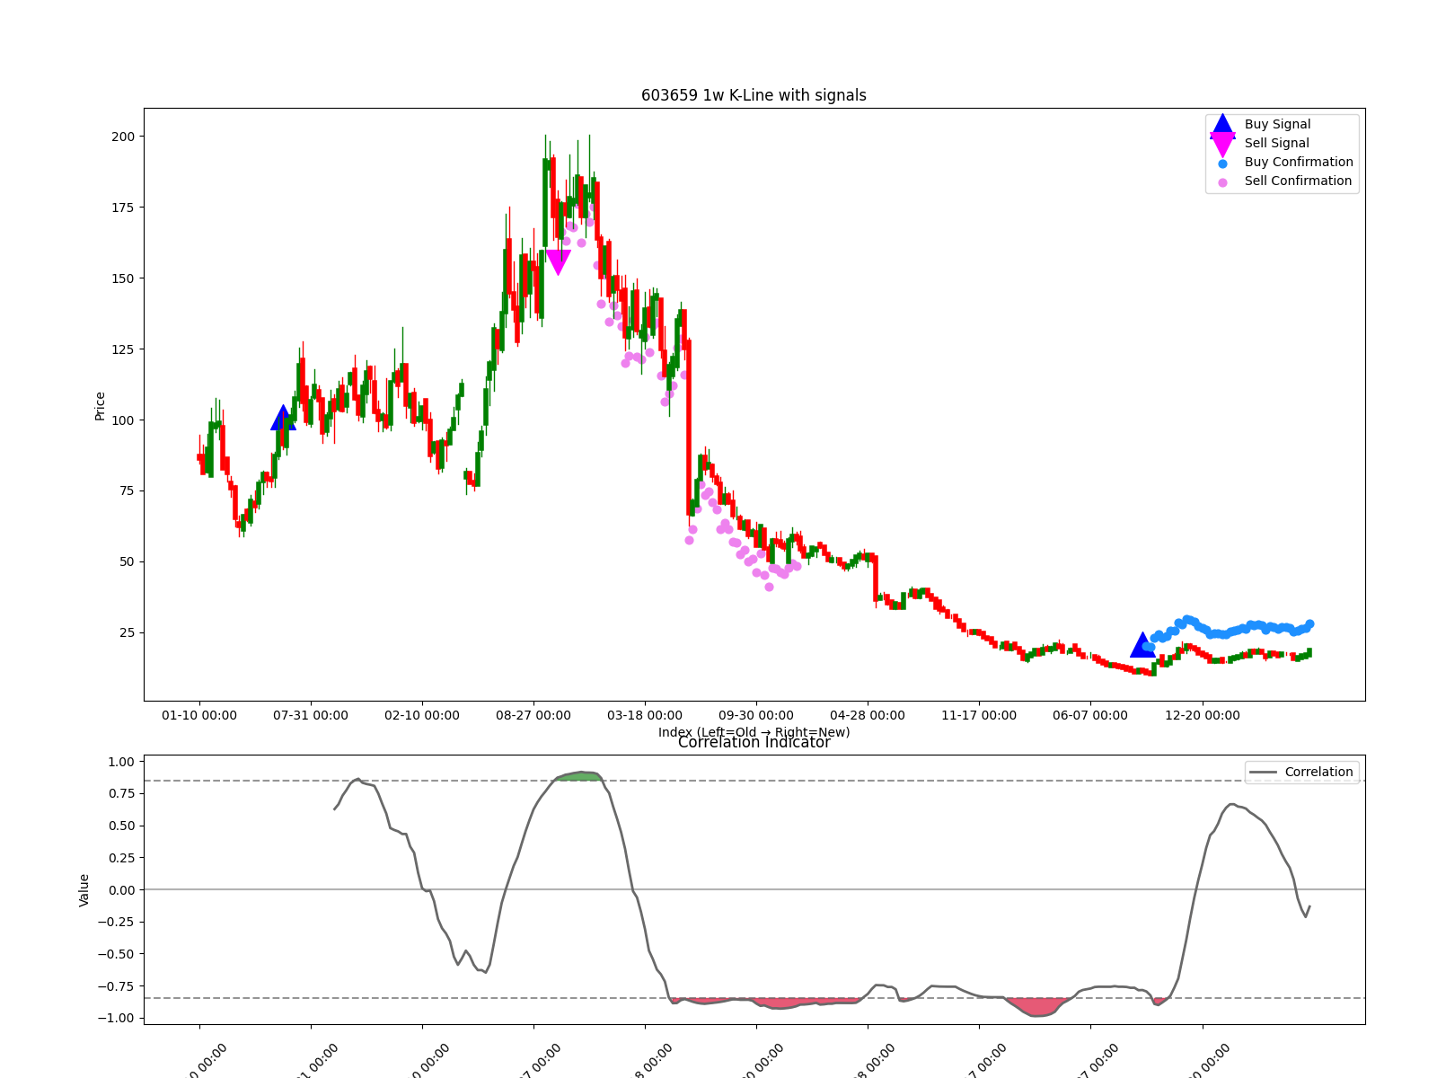Click the 'Index (Left=Old → Right=New)' axis label

click(x=754, y=732)
